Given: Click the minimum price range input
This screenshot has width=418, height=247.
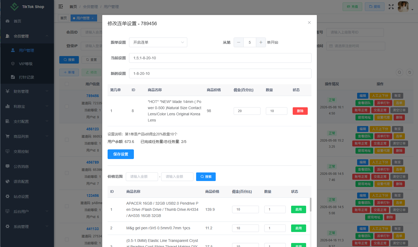Looking at the screenshot, I should pyautogui.click(x=142, y=177).
